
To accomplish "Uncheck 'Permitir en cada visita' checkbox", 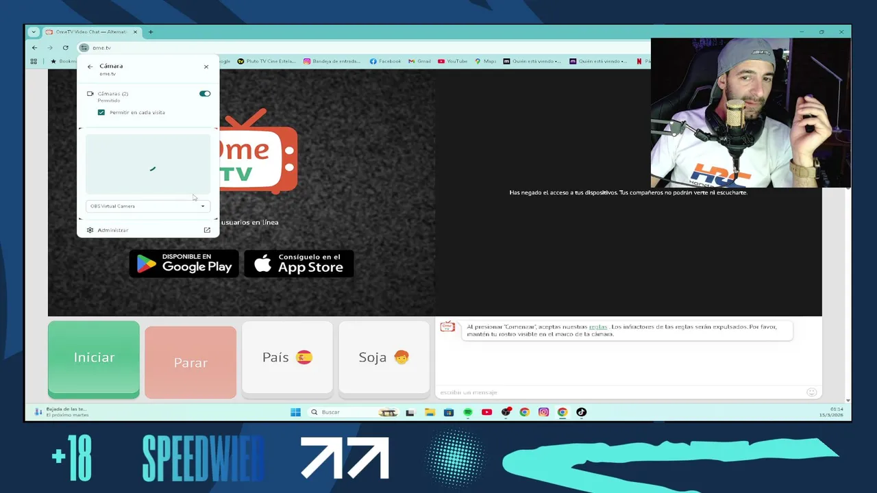I will pos(101,112).
